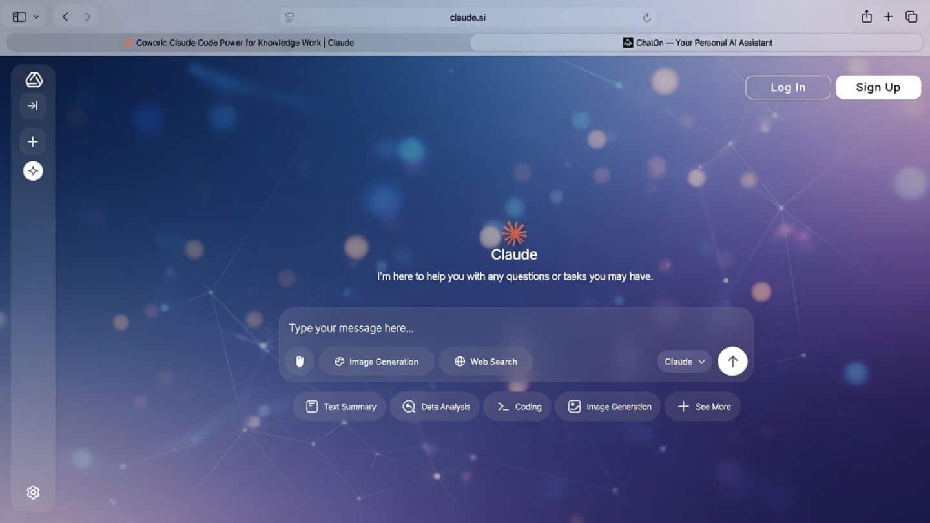Choose the Coding suggestion
Image resolution: width=930 pixels, height=523 pixels.
pos(517,407)
